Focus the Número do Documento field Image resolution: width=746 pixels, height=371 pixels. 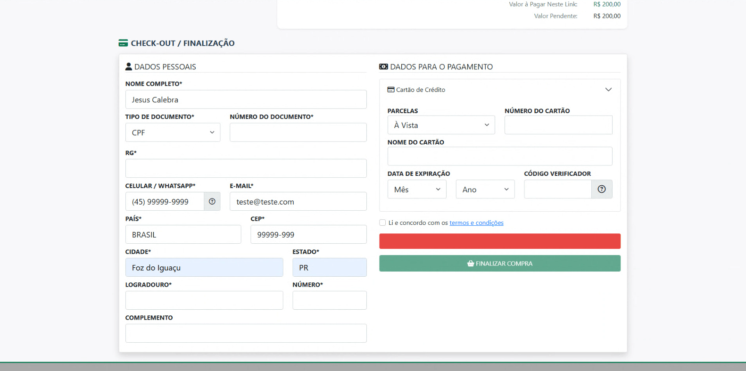point(298,132)
